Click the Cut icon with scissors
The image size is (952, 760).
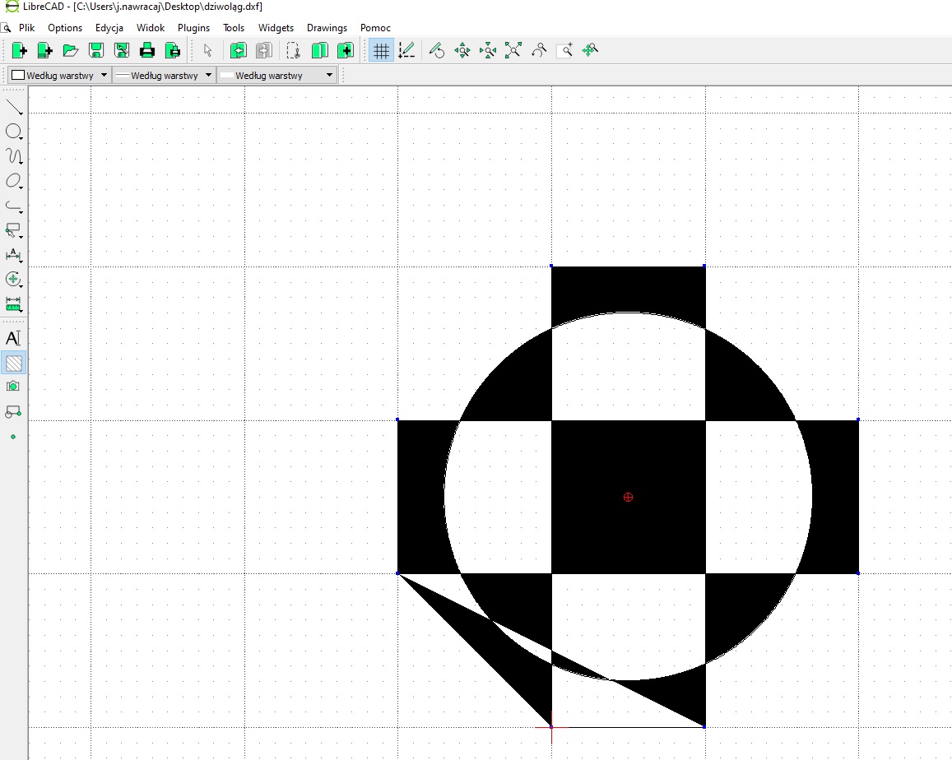point(294,50)
